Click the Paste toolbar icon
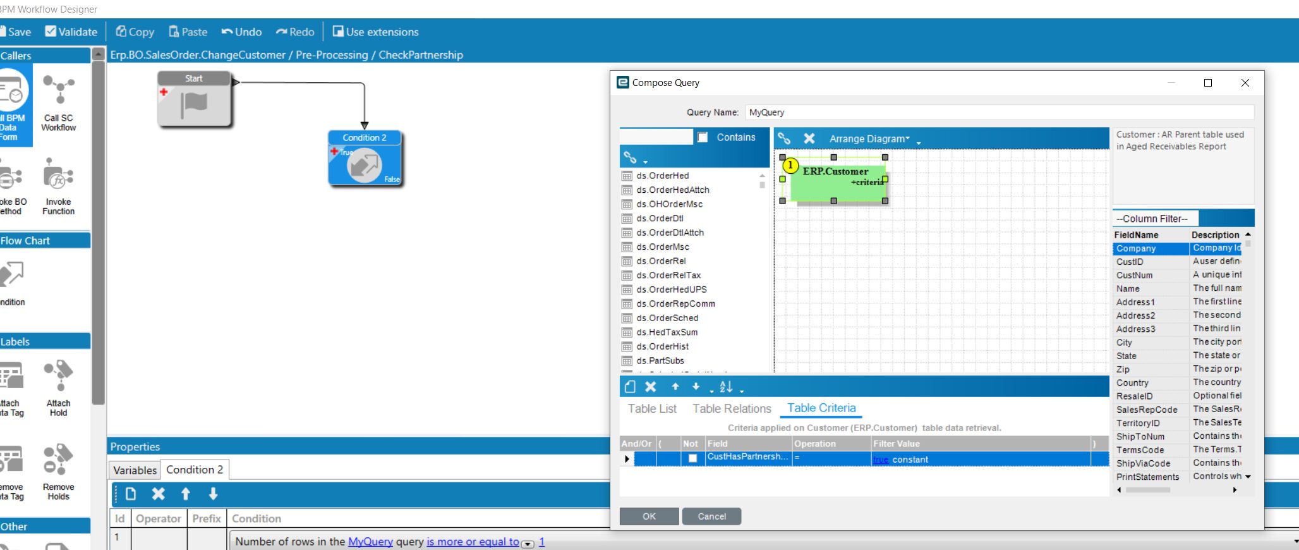The height and width of the screenshot is (550, 1299). (174, 32)
